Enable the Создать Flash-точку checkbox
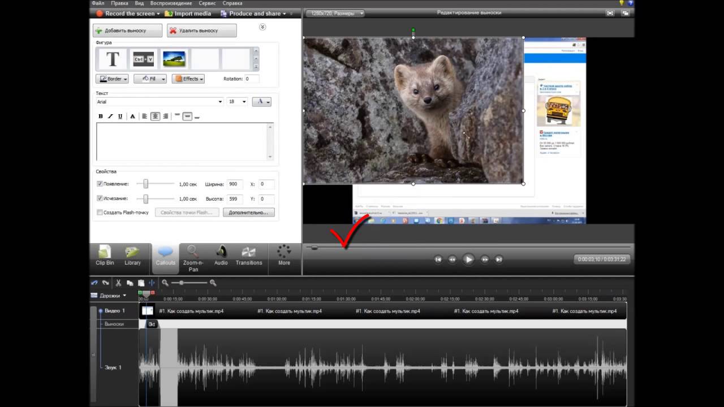Viewport: 724px width, 407px height. pos(100,213)
